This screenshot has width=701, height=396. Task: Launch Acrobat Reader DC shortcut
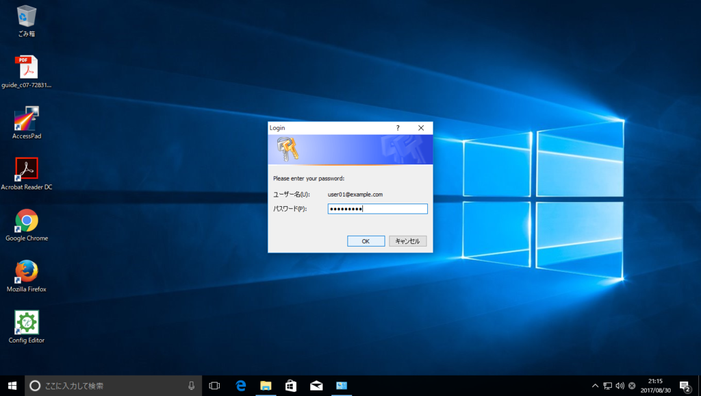click(27, 173)
